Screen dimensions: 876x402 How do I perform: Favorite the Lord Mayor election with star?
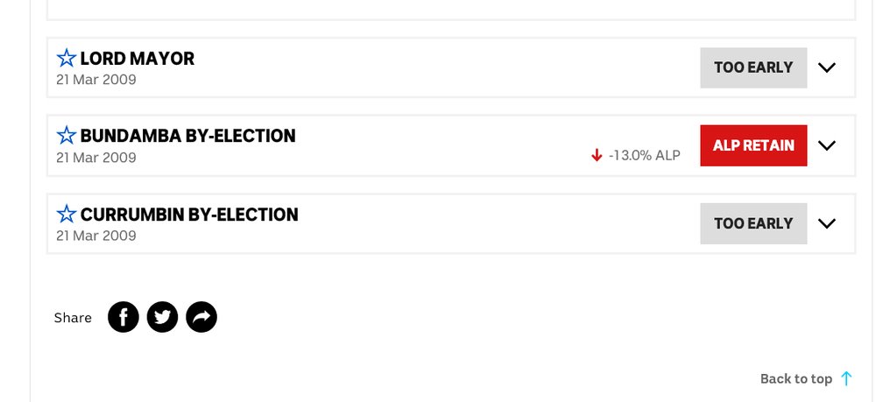67,59
